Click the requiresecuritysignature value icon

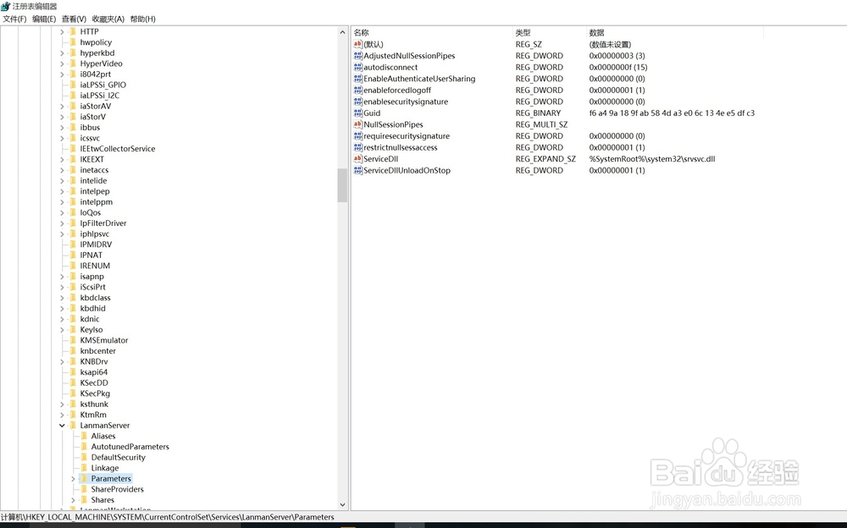point(357,136)
